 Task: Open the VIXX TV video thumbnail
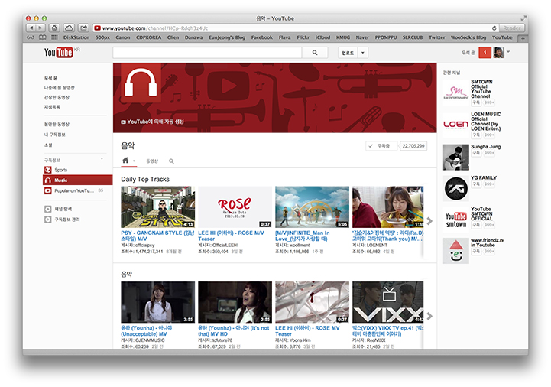coord(388,302)
